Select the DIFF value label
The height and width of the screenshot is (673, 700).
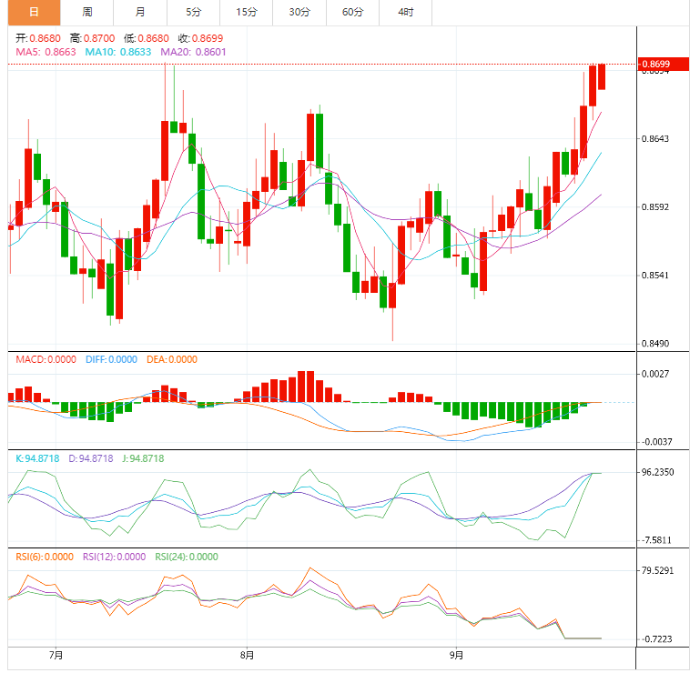(110, 359)
